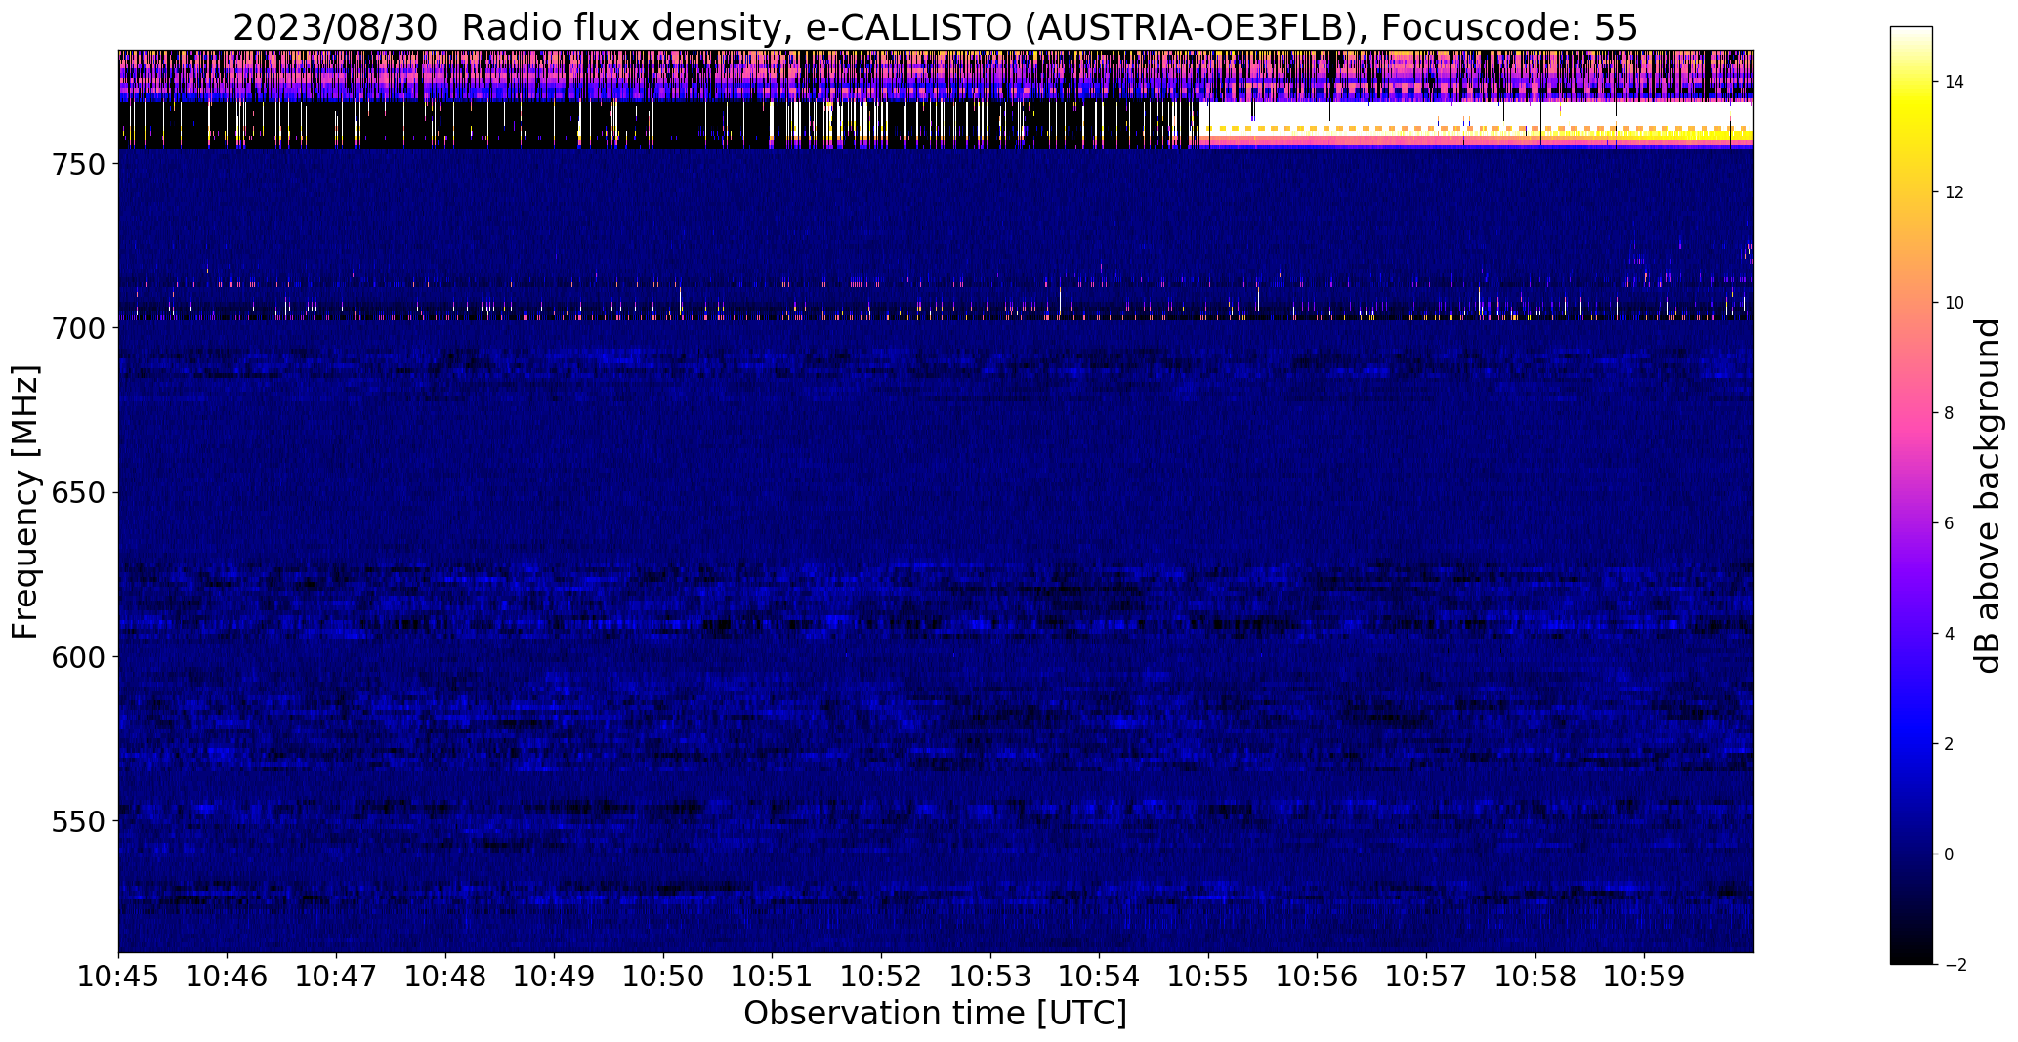This screenshot has height=1042, width=2018.
Task: Click the 10:48 time tick label
Action: [445, 976]
